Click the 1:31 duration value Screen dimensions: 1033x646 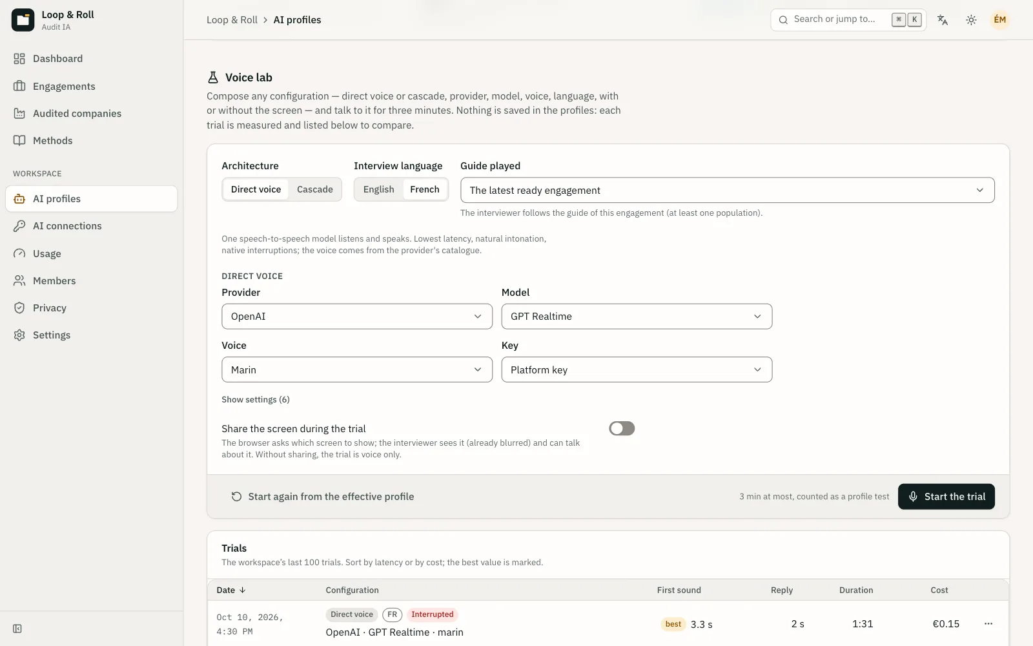pyautogui.click(x=863, y=624)
